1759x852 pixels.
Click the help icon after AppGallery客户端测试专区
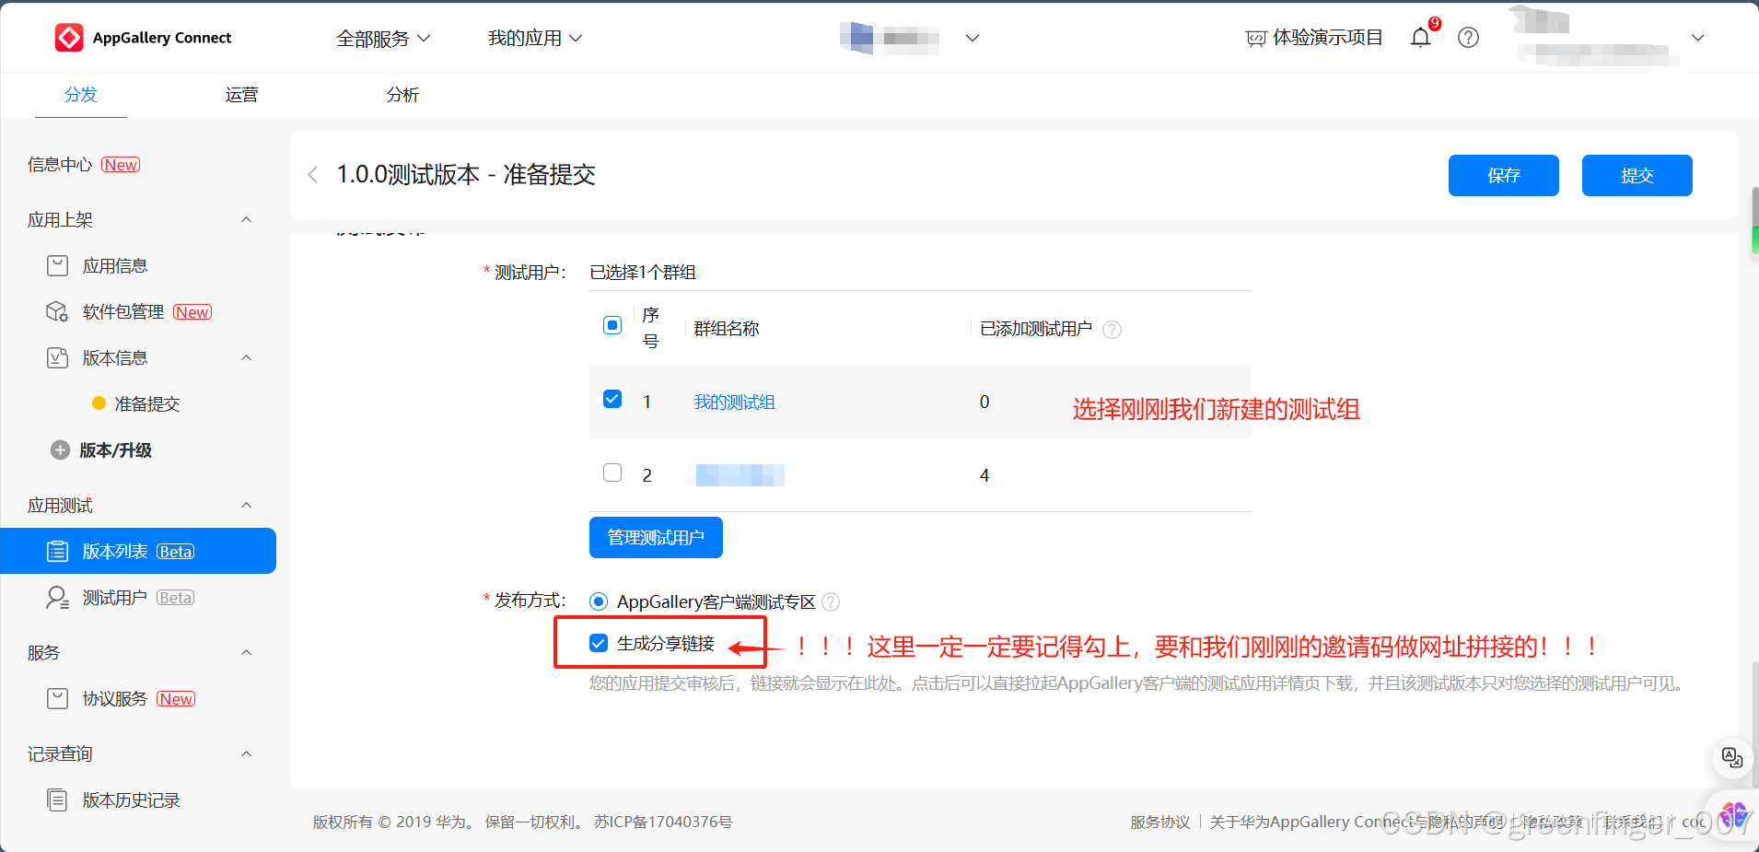(x=831, y=602)
